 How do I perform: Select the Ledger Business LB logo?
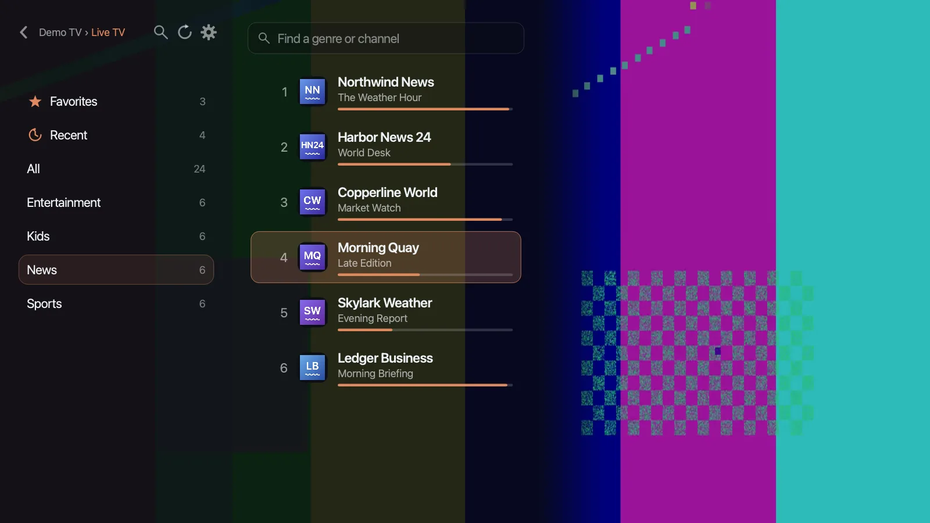pos(312,368)
